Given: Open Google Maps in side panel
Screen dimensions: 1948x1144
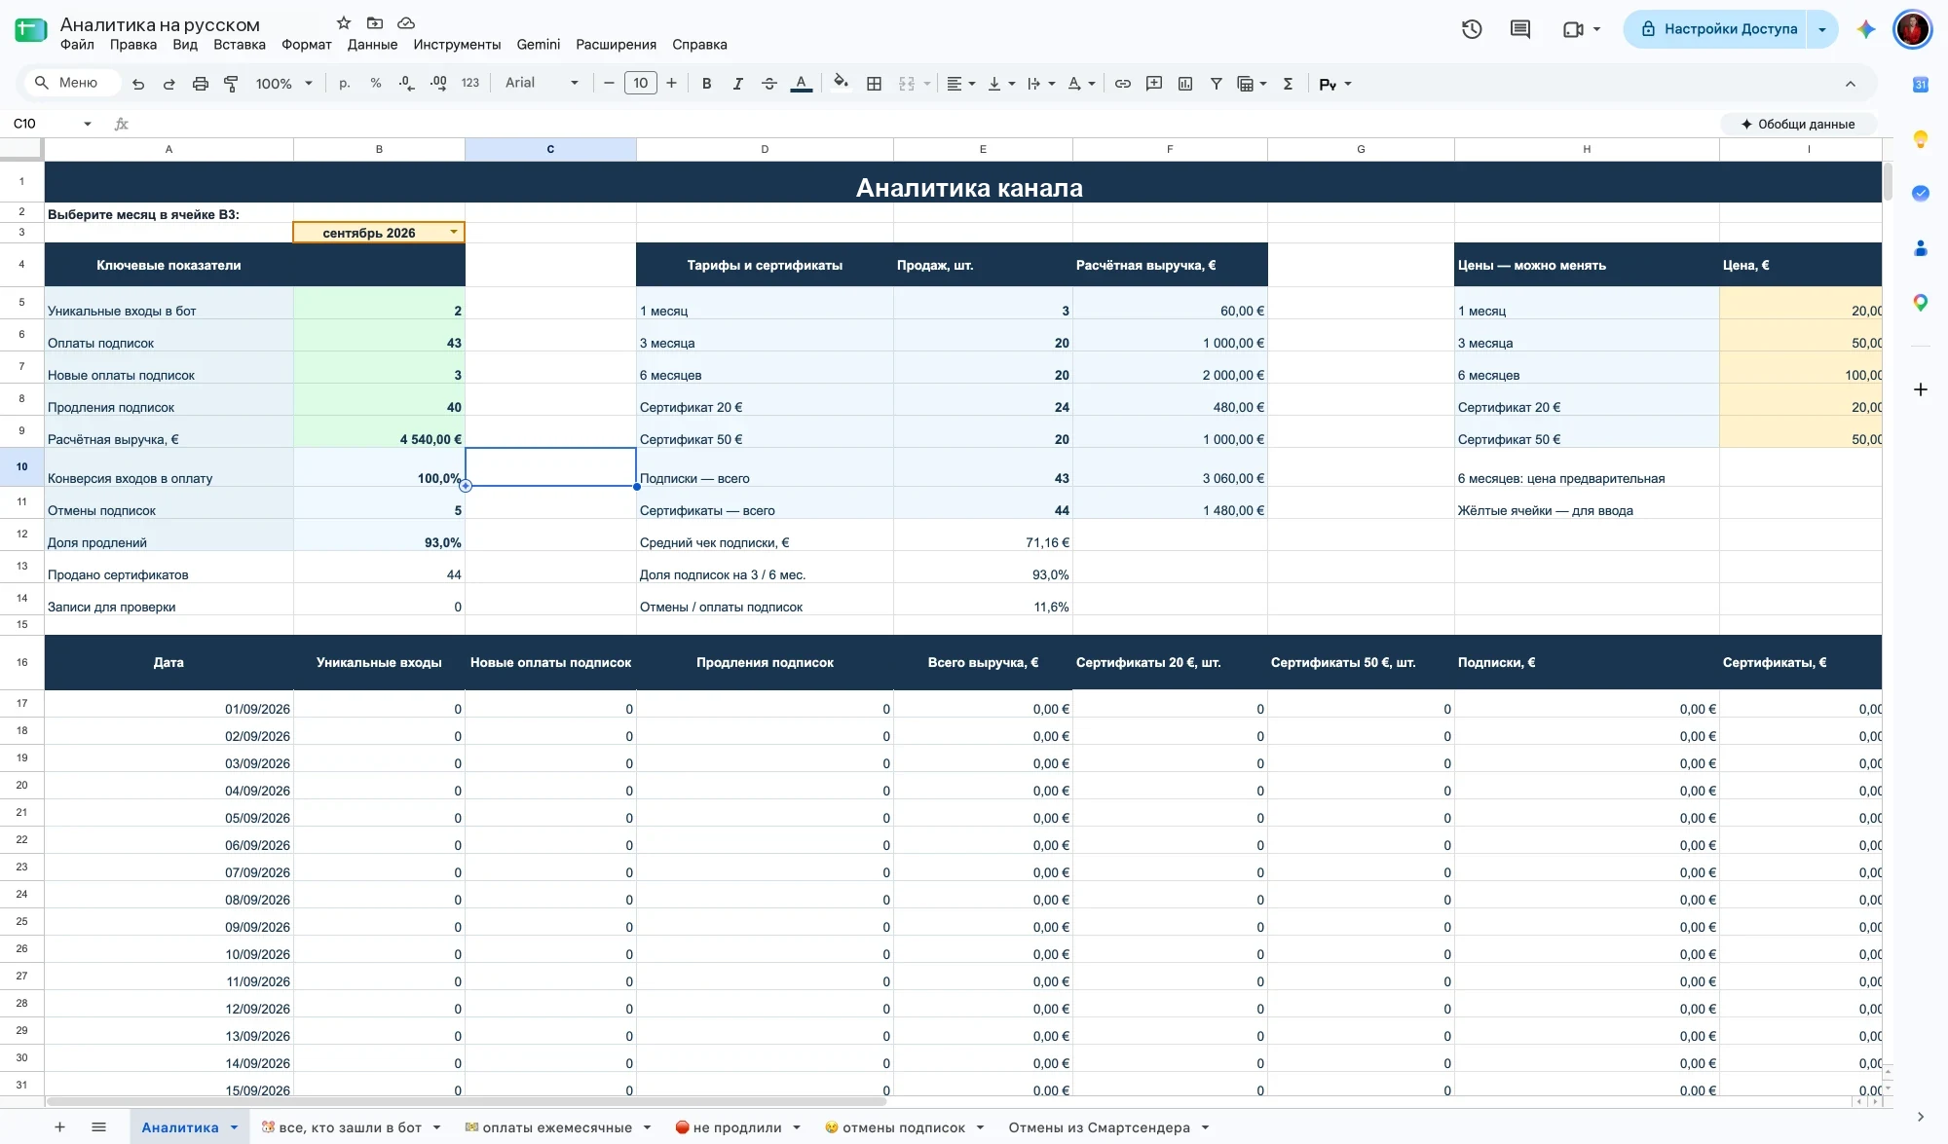Looking at the screenshot, I should [x=1921, y=303].
